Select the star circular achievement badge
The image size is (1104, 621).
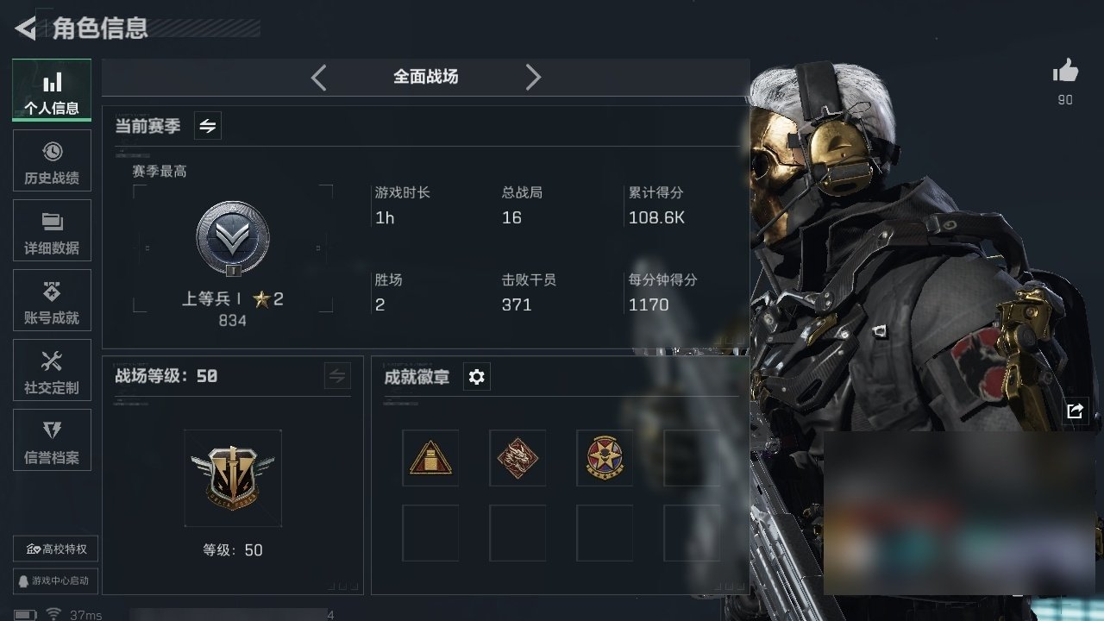[605, 458]
